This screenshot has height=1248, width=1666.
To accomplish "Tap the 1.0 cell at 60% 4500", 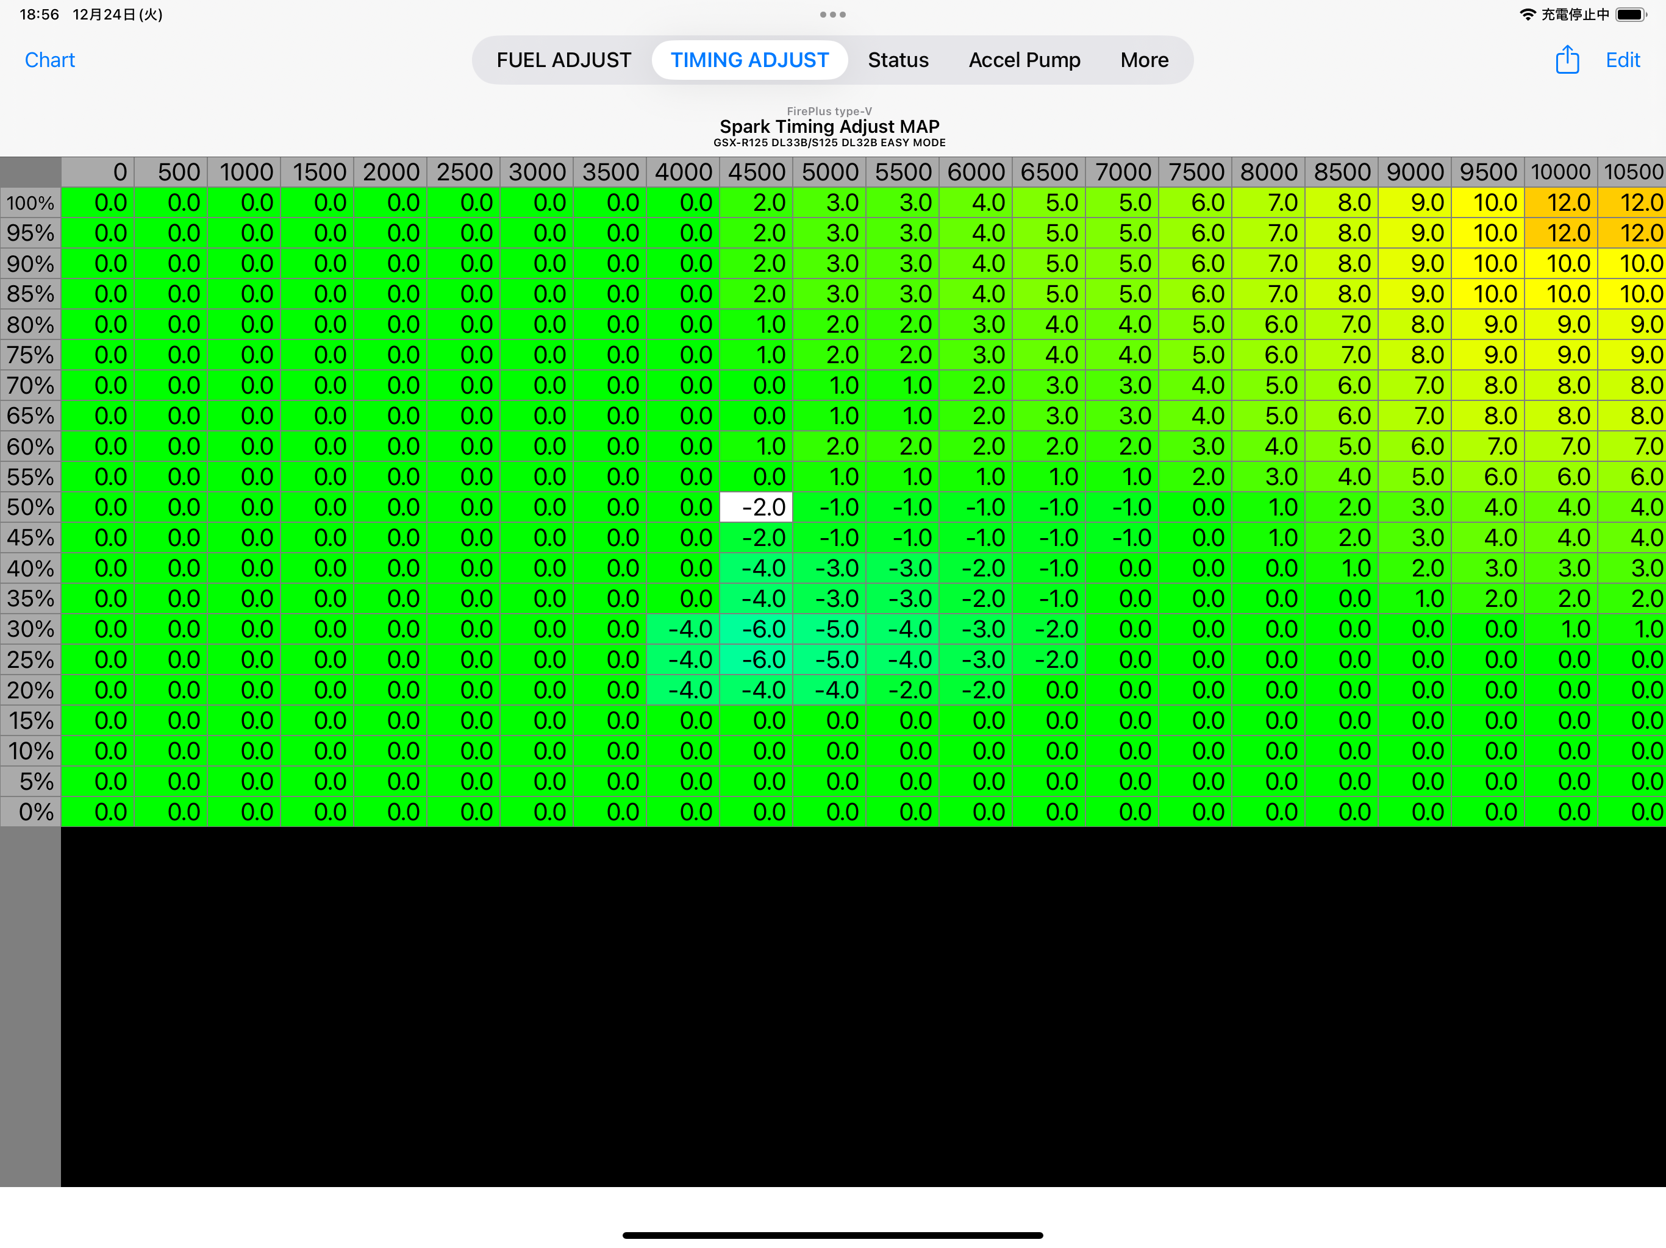I will coord(756,446).
